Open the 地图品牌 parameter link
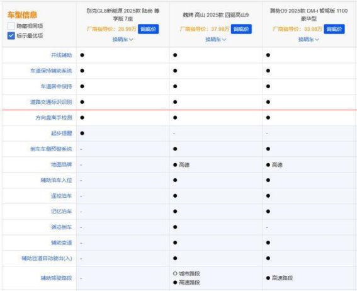The image size is (357, 291). [x=62, y=164]
